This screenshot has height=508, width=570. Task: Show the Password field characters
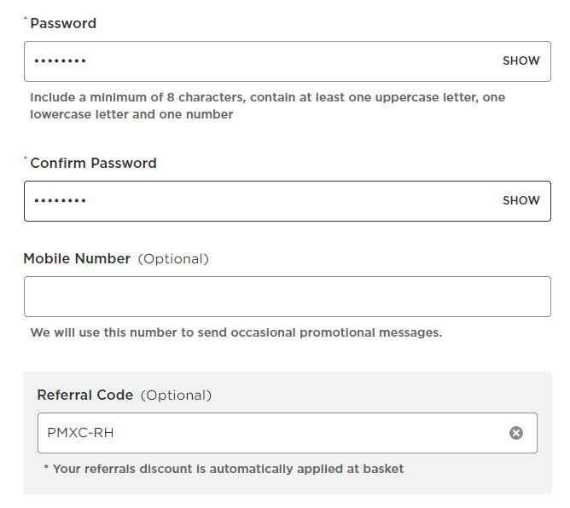pyautogui.click(x=521, y=61)
